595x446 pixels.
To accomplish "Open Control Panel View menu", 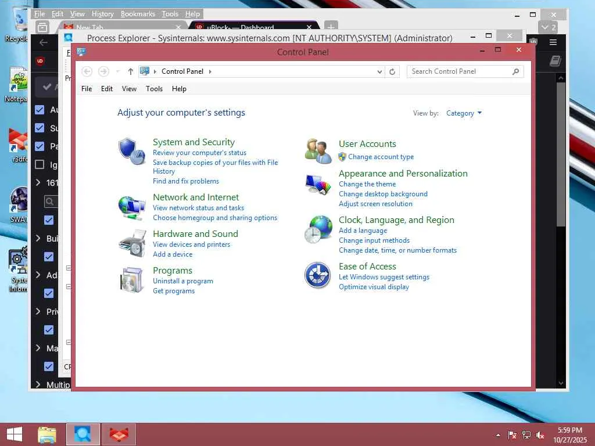I will (x=129, y=89).
